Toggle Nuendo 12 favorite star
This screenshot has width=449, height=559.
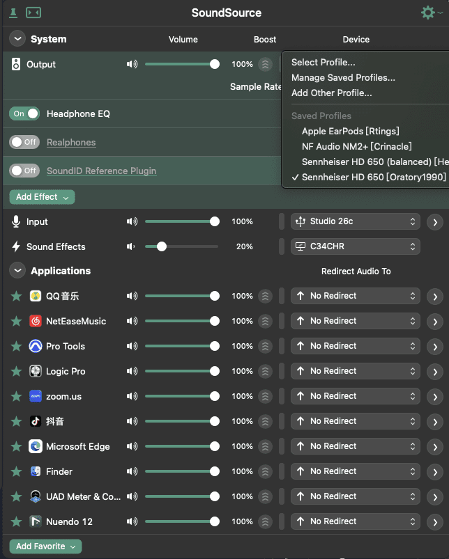17,521
